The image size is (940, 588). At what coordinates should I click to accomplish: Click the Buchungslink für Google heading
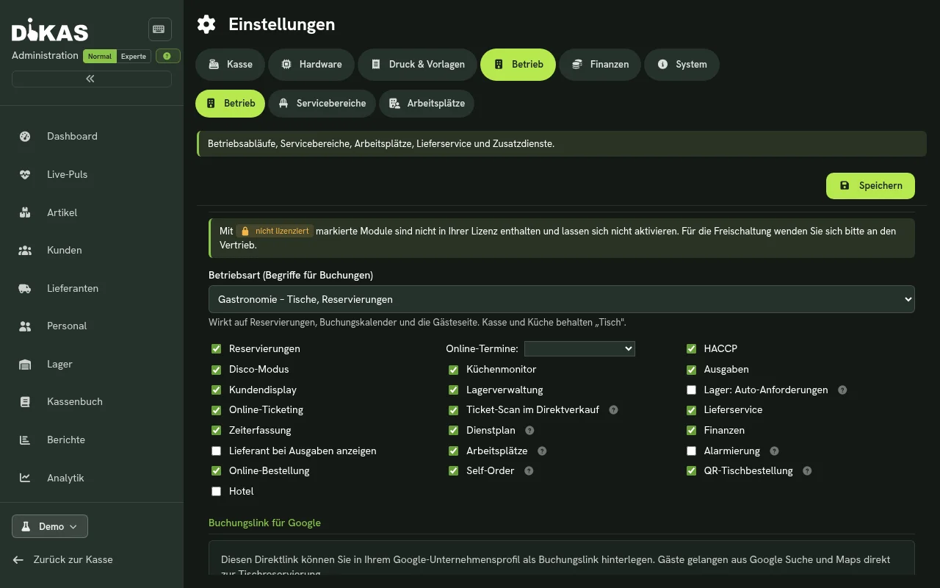pos(264,523)
